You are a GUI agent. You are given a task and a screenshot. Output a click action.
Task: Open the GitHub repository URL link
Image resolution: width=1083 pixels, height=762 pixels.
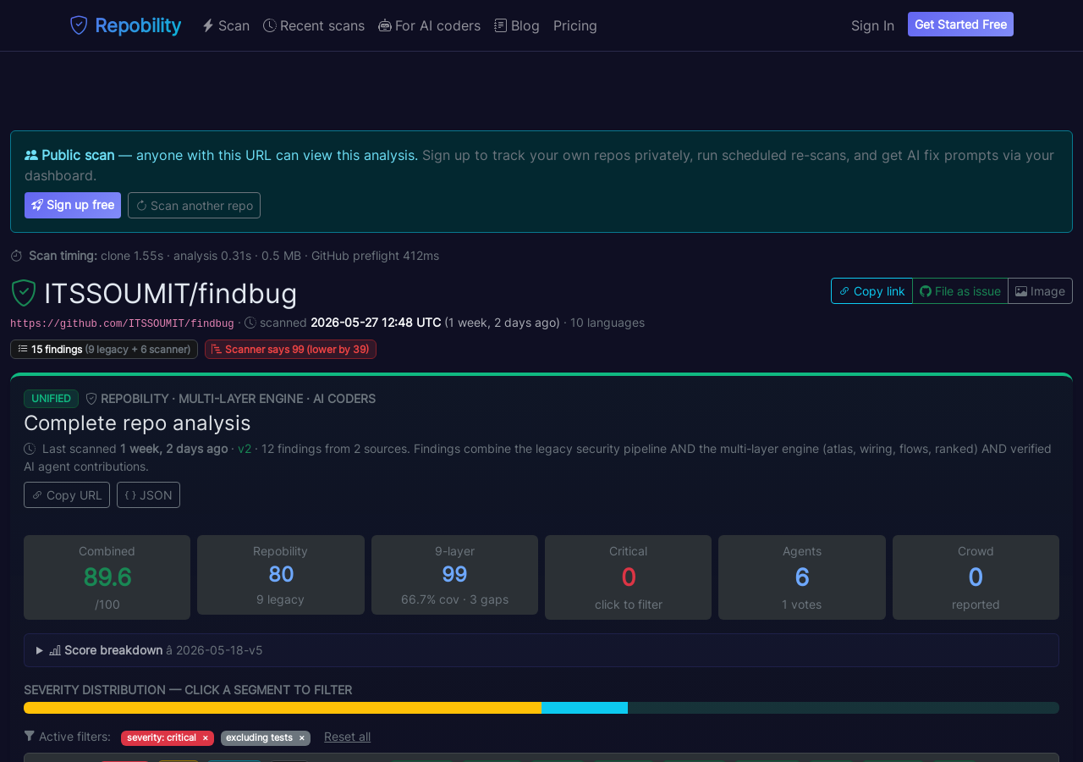coord(122,323)
